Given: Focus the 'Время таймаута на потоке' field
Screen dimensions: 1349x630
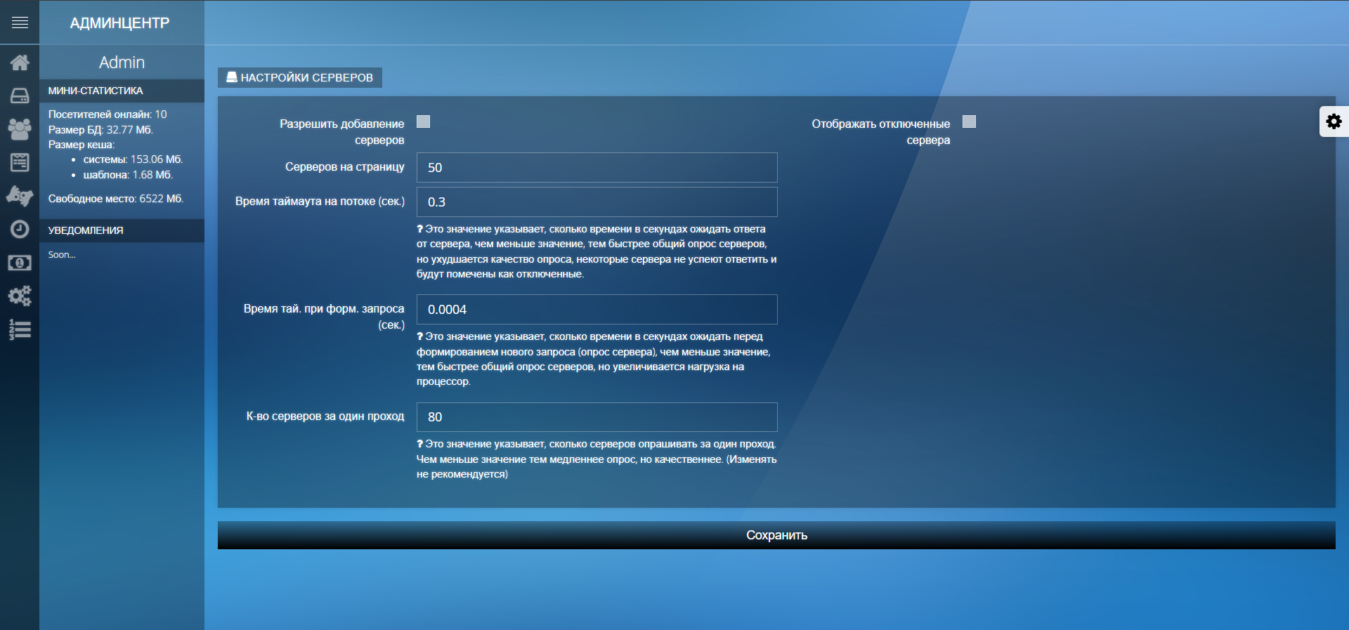Looking at the screenshot, I should [597, 202].
